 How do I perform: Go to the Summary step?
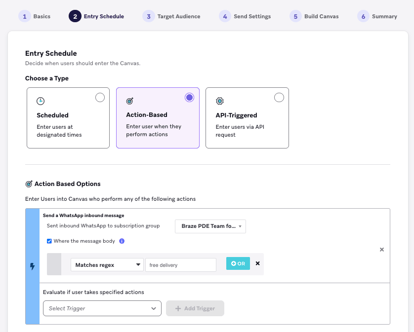(377, 16)
